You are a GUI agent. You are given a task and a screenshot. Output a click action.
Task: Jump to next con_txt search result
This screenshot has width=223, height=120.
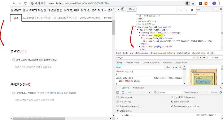tap(204, 58)
